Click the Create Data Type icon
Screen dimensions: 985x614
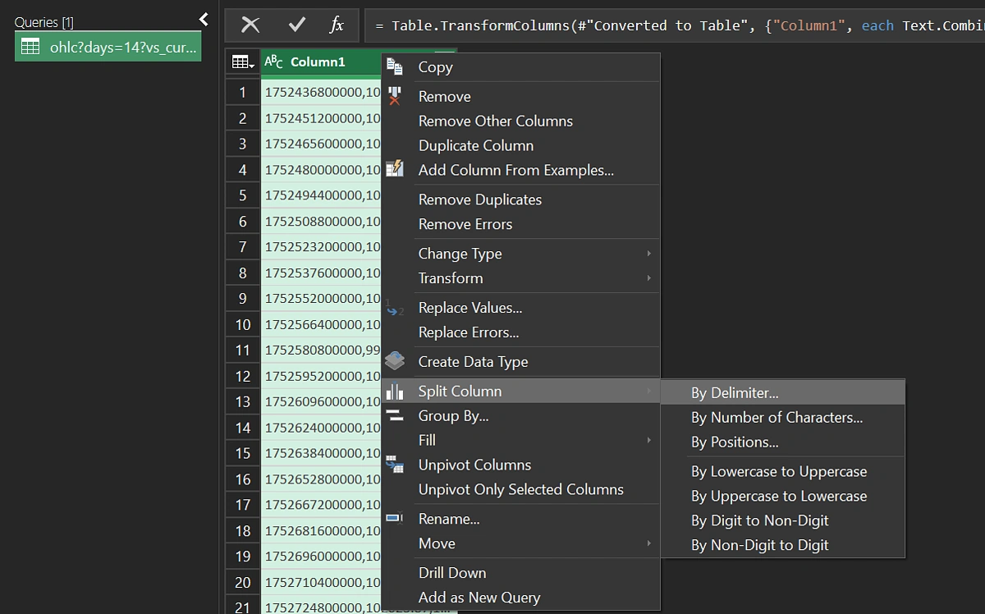coord(396,360)
